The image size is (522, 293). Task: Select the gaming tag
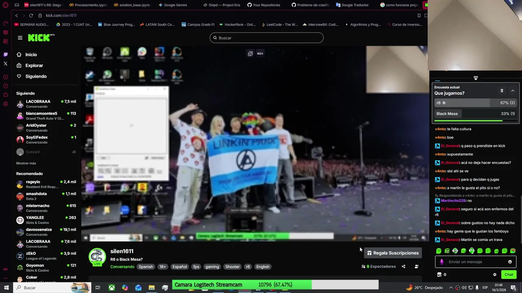pyautogui.click(x=212, y=267)
